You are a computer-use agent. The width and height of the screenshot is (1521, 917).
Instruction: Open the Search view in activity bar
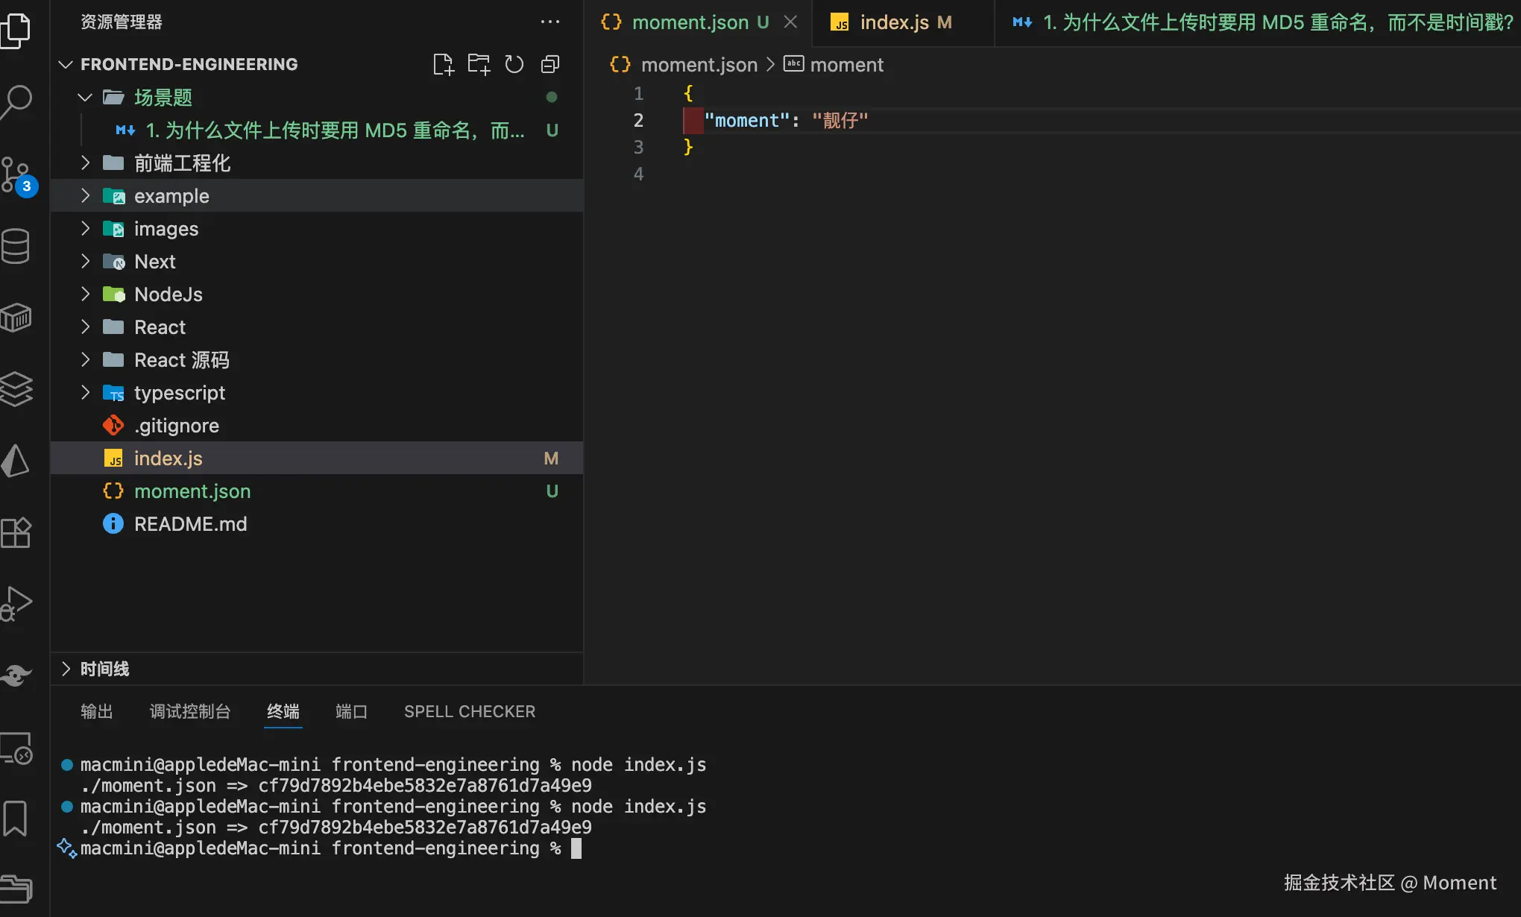[x=16, y=101]
